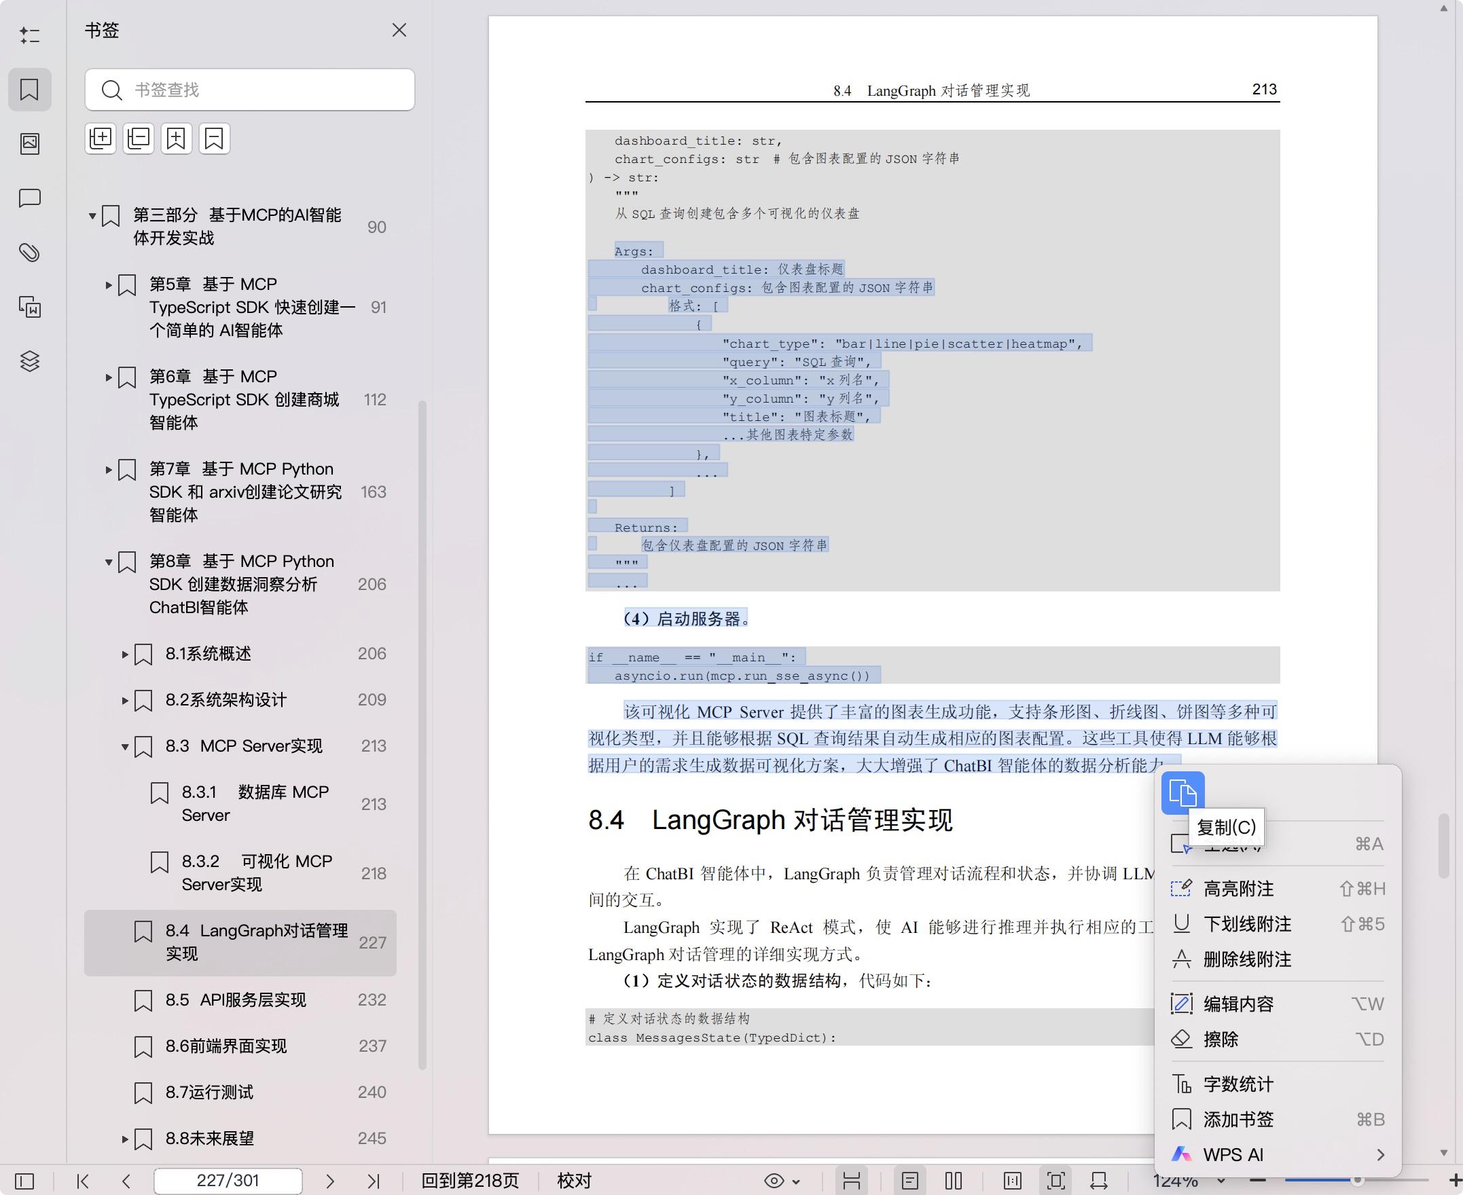Click the 8.4 LangGraph 对话管理实现 page heading
Screen dimensions: 1463x1195
coord(770,820)
